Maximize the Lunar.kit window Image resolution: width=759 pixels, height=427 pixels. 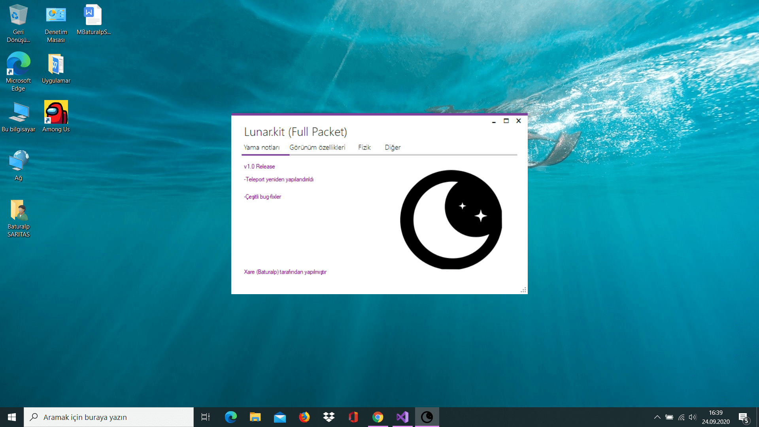pos(506,121)
